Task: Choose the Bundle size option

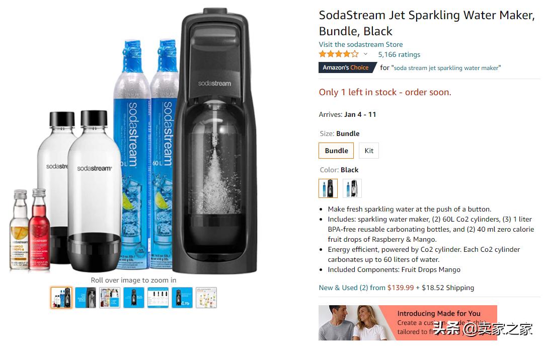Action: 336,151
